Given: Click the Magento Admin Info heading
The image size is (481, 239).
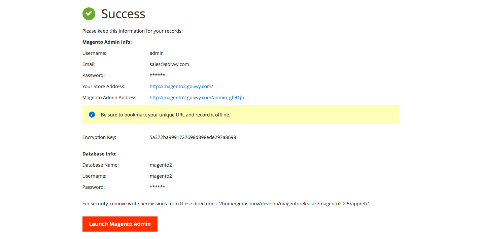Looking at the screenshot, I should 107,42.
